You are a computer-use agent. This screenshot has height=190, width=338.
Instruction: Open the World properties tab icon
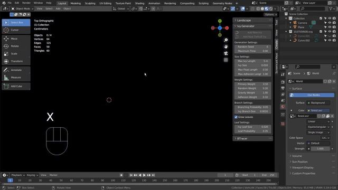pyautogui.click(x=283, y=107)
